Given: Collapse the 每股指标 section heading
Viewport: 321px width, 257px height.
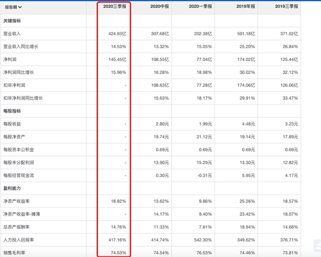Looking at the screenshot, I should click(x=14, y=110).
